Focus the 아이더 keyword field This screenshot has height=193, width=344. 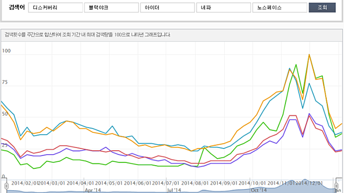167,8
